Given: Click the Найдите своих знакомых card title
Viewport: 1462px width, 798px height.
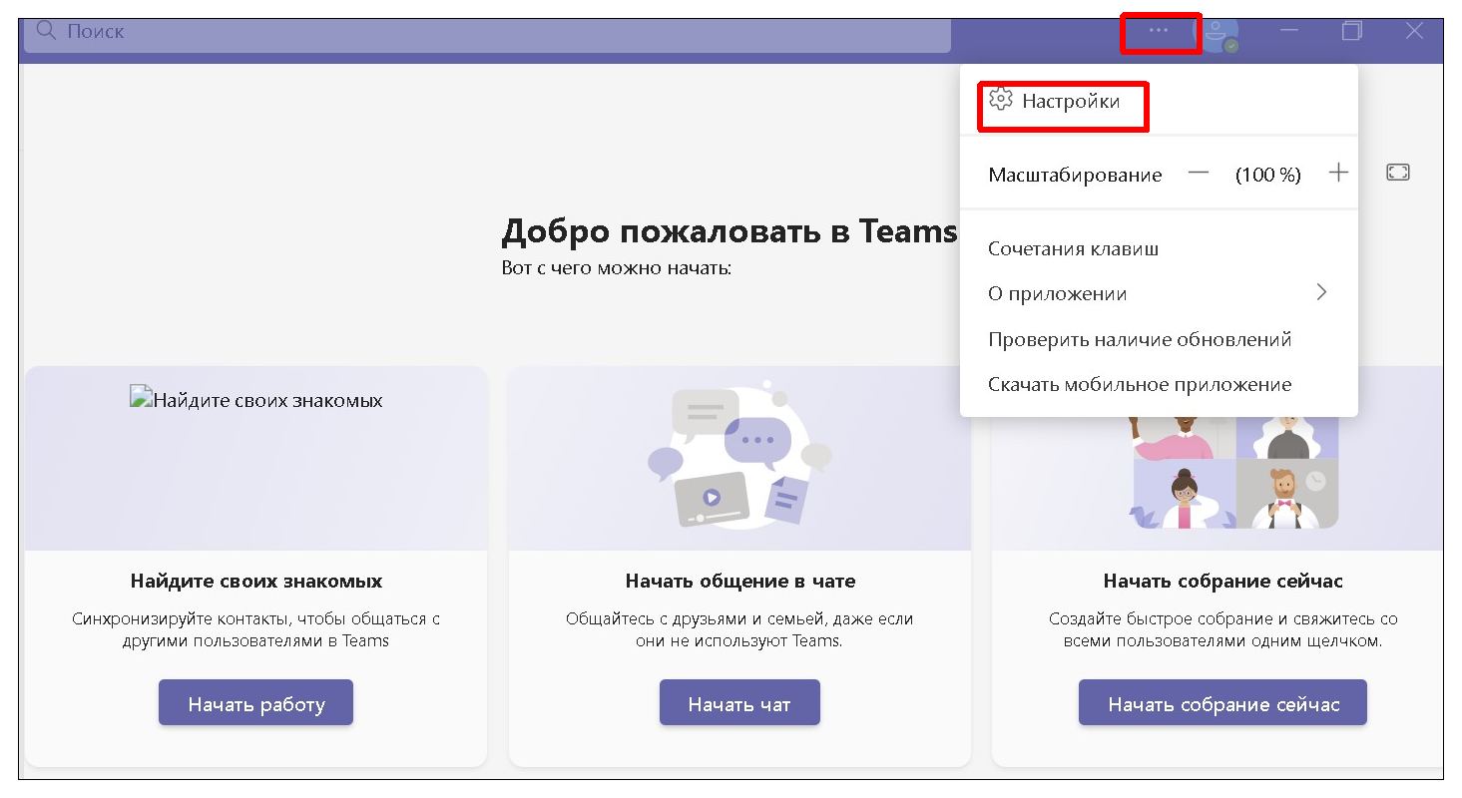Looking at the screenshot, I should pos(255,581).
